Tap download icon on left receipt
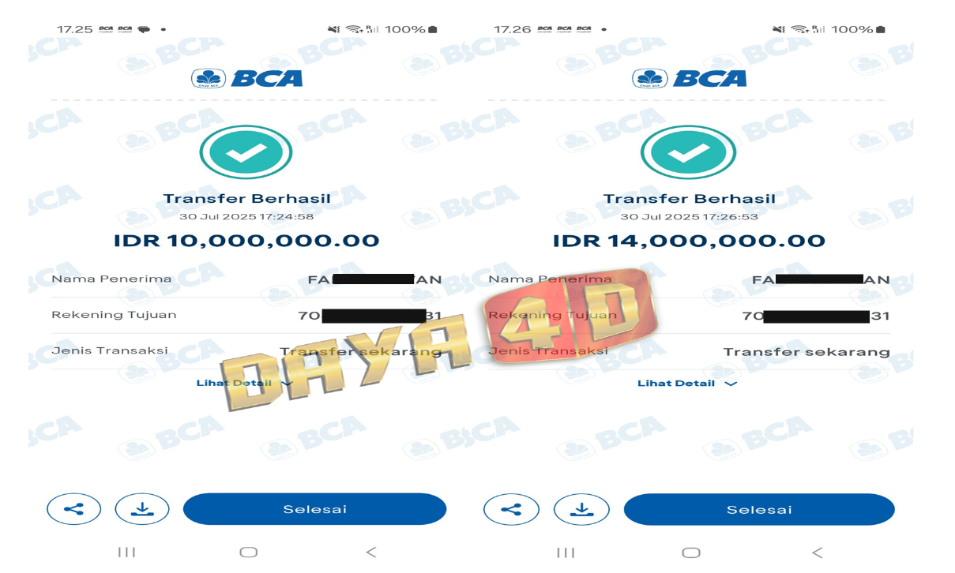The image size is (955, 573). 142,509
